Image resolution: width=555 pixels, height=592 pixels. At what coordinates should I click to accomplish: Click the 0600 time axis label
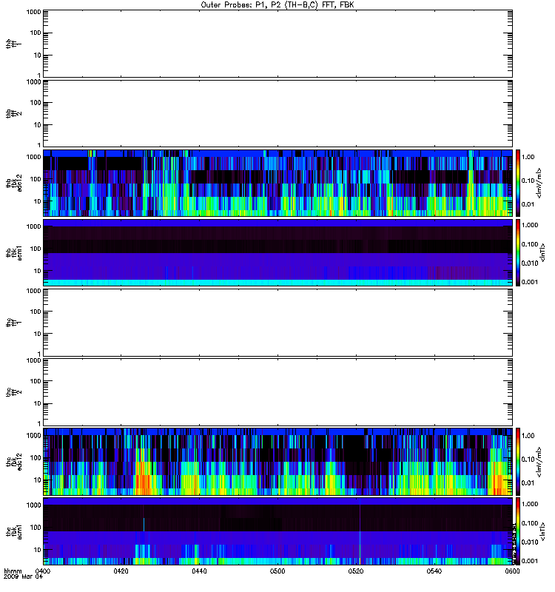[512, 571]
